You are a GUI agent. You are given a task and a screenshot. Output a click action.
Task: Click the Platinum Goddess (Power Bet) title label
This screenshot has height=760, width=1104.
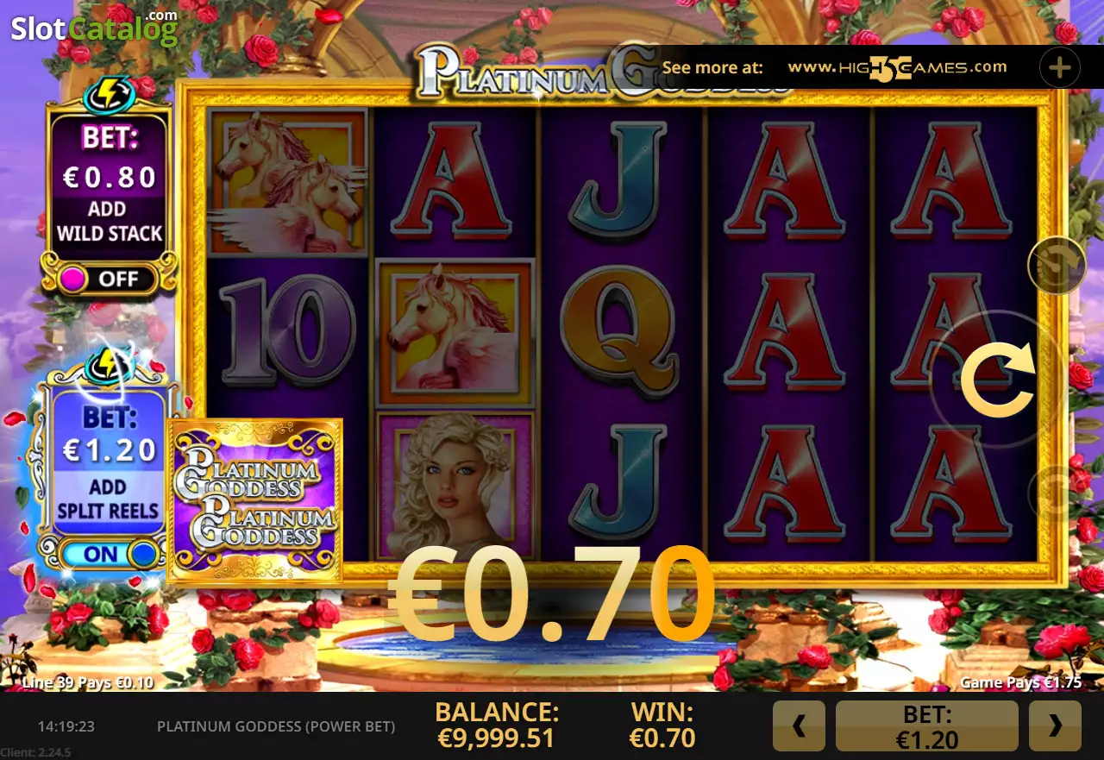click(276, 726)
